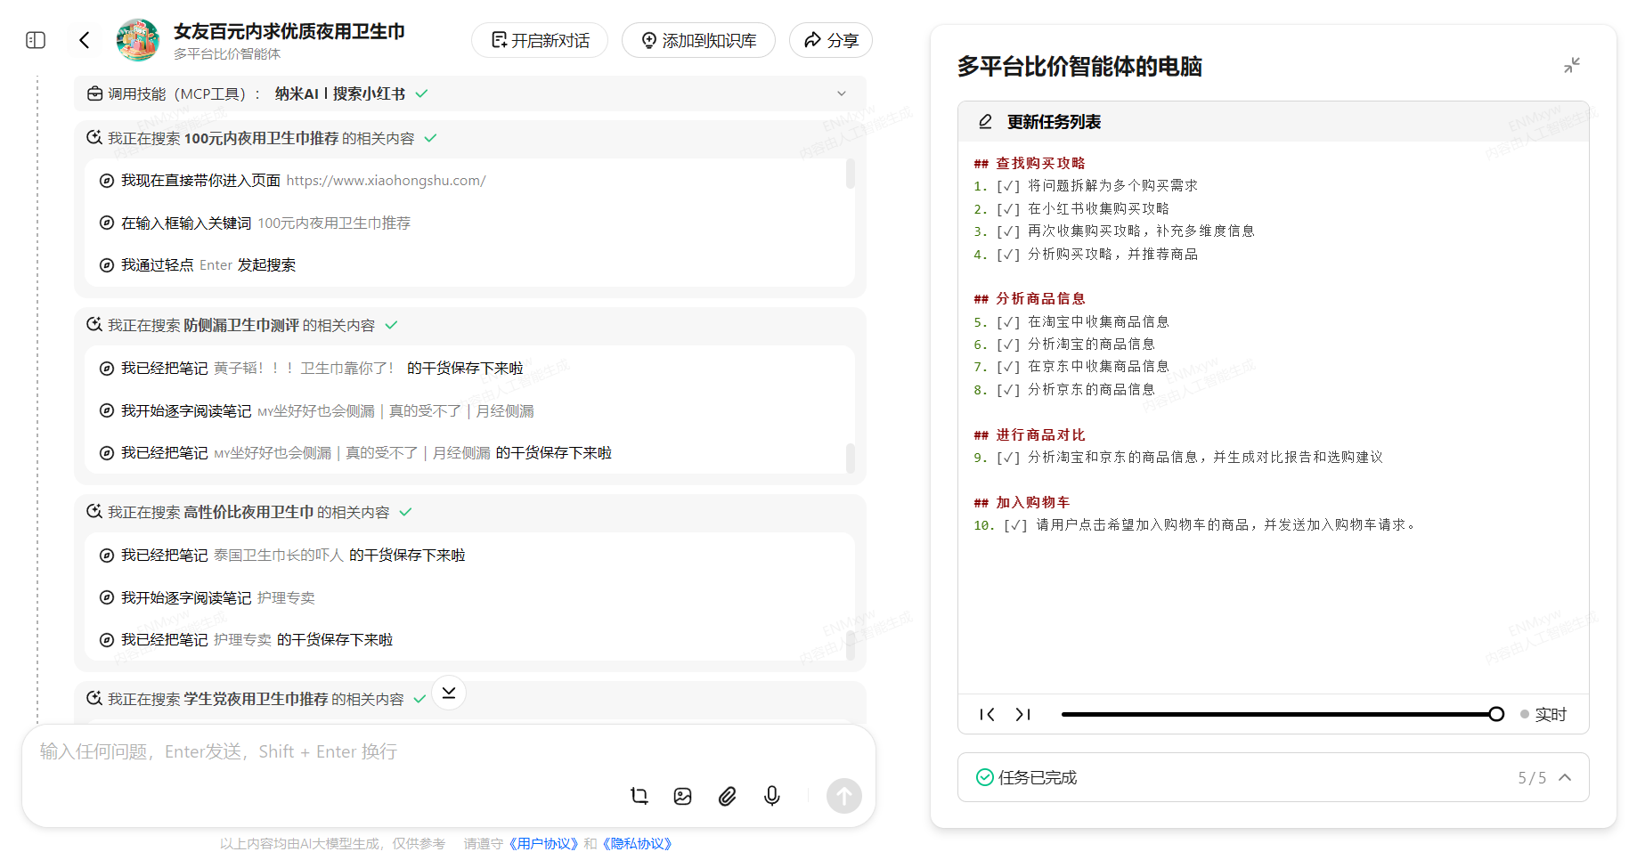Collapse the 调用技能 MCP工具 row chevron

[x=842, y=93]
